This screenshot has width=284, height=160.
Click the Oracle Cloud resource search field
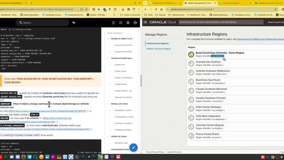point(221,22)
